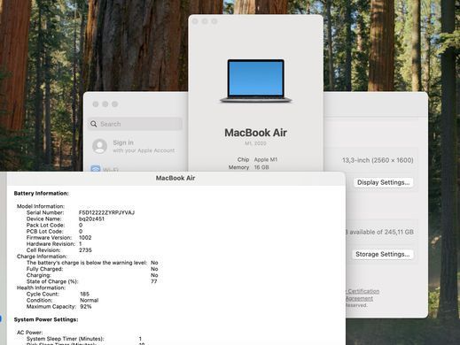
Task: Click the Apple Account avatar icon
Action: click(99, 146)
